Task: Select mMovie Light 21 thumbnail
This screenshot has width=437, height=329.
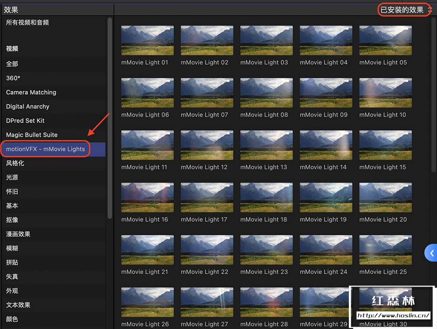Action: pos(147,250)
